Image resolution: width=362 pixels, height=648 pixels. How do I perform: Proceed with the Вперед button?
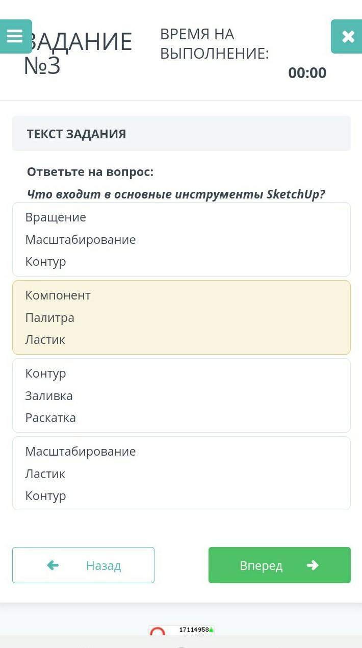(x=279, y=565)
